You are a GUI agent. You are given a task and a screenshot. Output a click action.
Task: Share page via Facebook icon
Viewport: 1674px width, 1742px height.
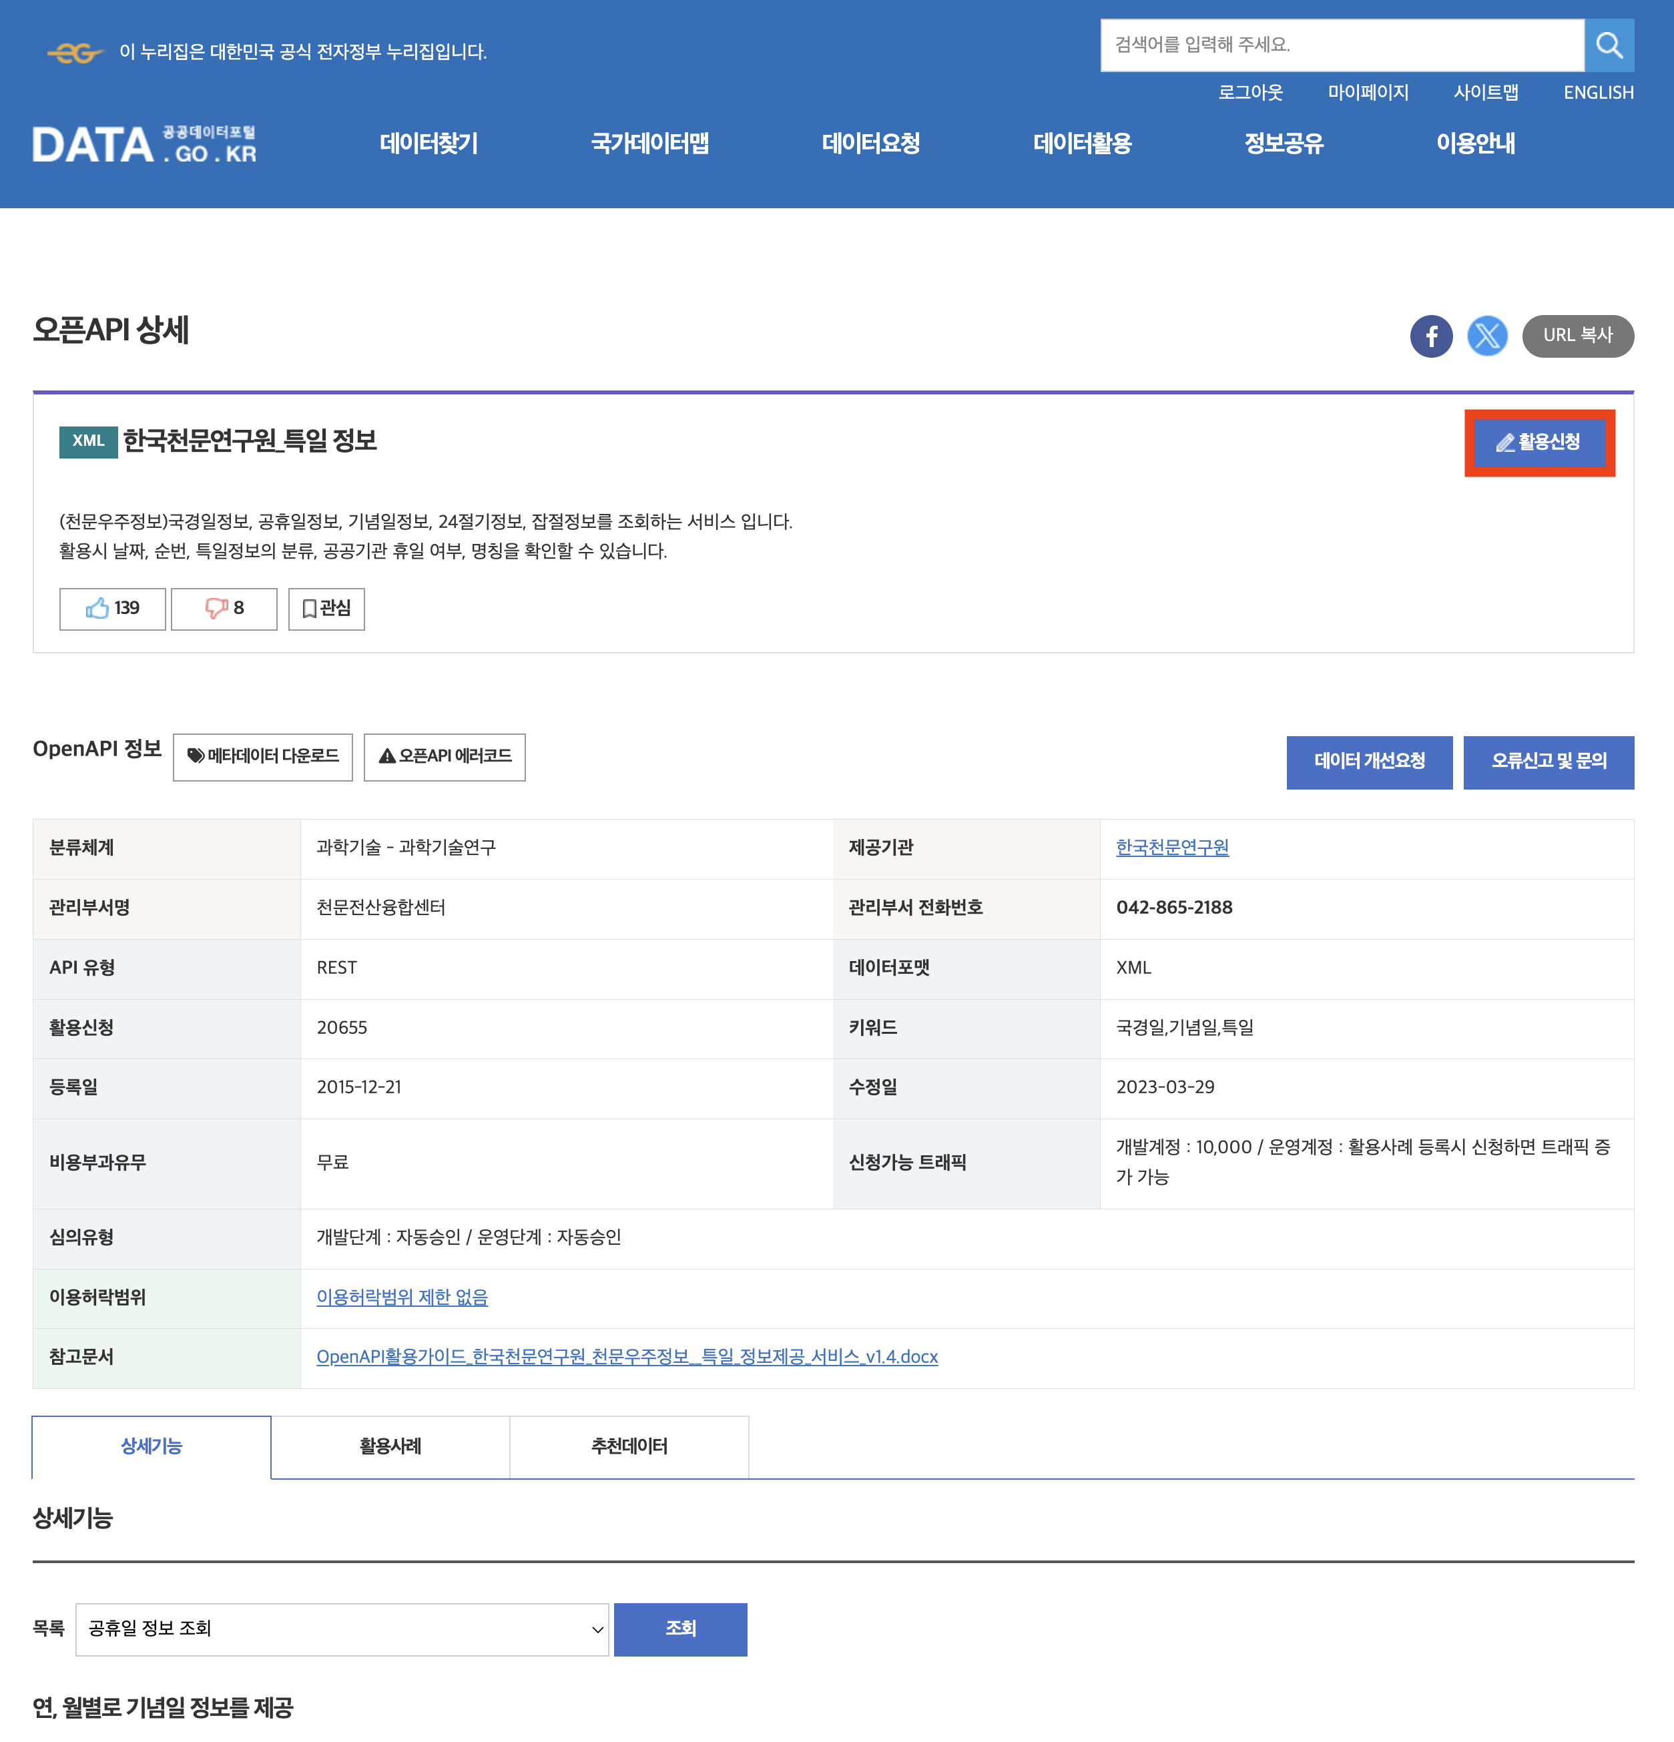point(1430,336)
